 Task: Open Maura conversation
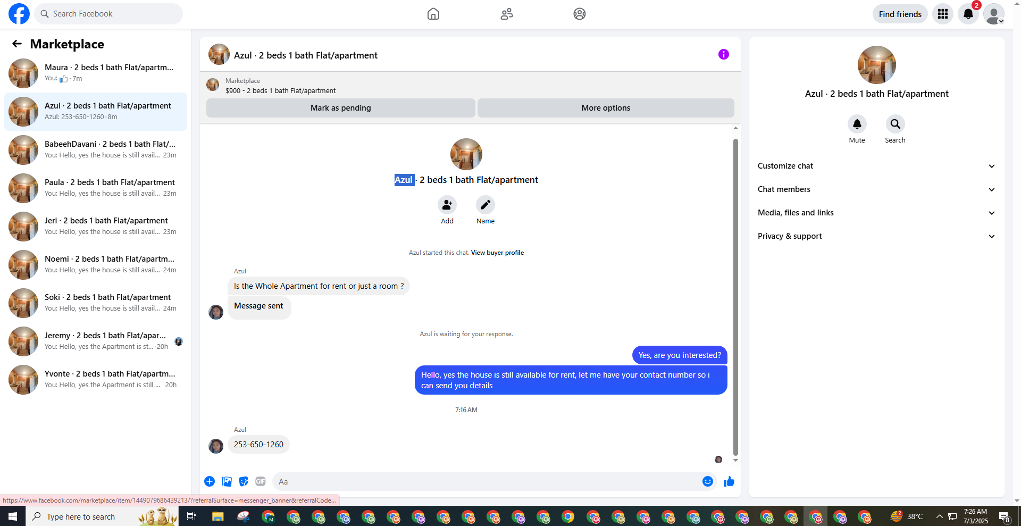96,73
